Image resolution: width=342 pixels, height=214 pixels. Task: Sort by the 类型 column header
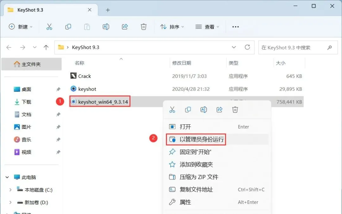(x=233, y=63)
